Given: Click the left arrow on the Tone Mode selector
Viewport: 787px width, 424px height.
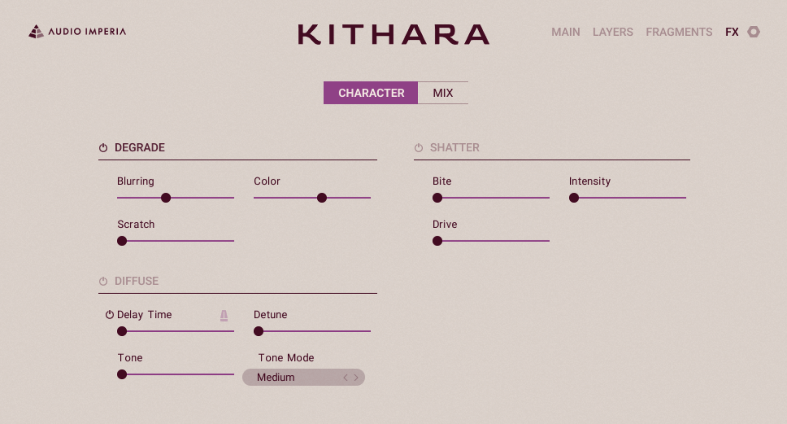Looking at the screenshot, I should 346,377.
